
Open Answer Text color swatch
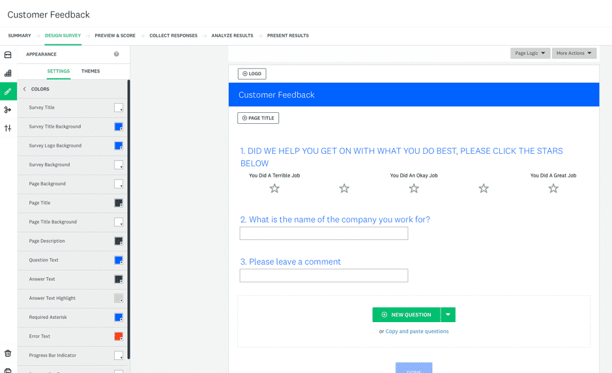[x=119, y=280]
